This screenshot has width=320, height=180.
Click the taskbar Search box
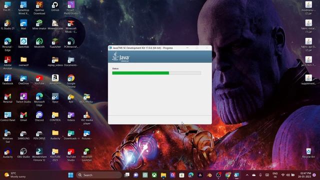point(99,175)
